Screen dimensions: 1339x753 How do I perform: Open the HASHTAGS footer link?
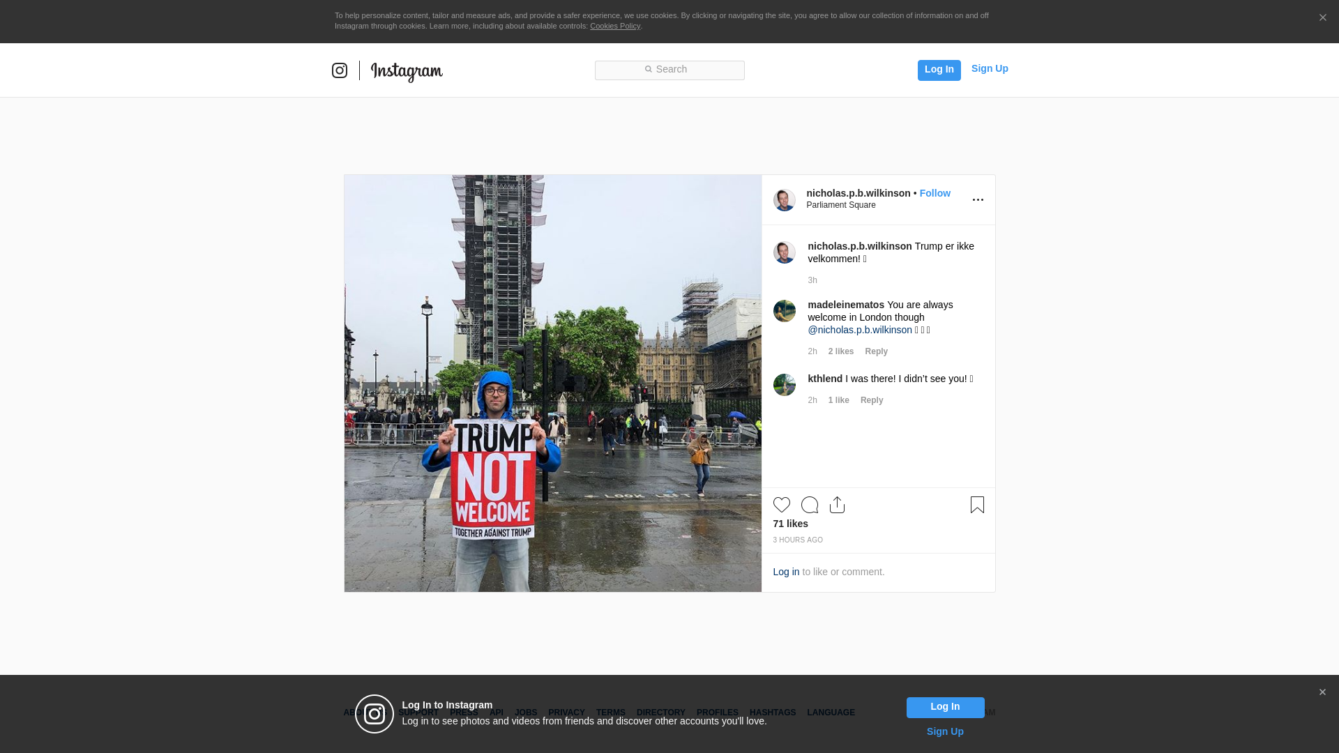772,713
